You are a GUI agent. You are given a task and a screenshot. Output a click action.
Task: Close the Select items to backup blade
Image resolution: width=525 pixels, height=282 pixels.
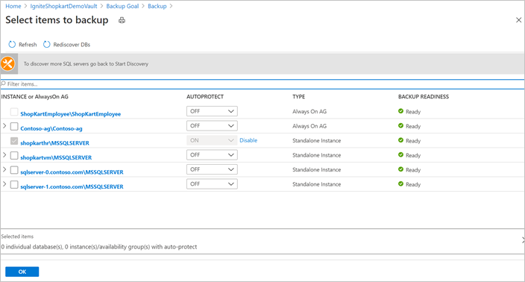[518, 20]
